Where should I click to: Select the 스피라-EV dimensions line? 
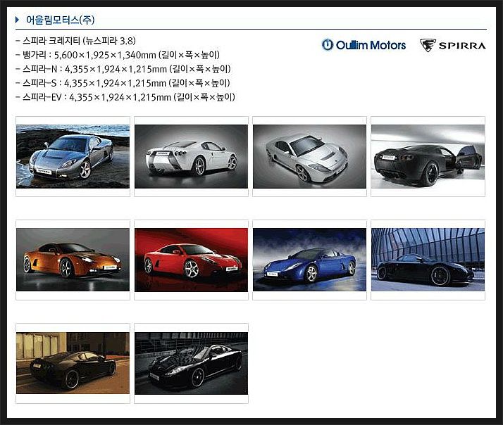coord(125,97)
